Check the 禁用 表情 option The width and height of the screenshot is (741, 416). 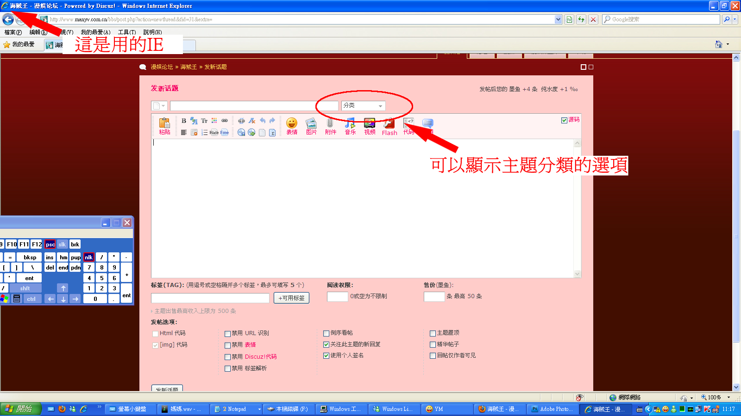coord(227,345)
